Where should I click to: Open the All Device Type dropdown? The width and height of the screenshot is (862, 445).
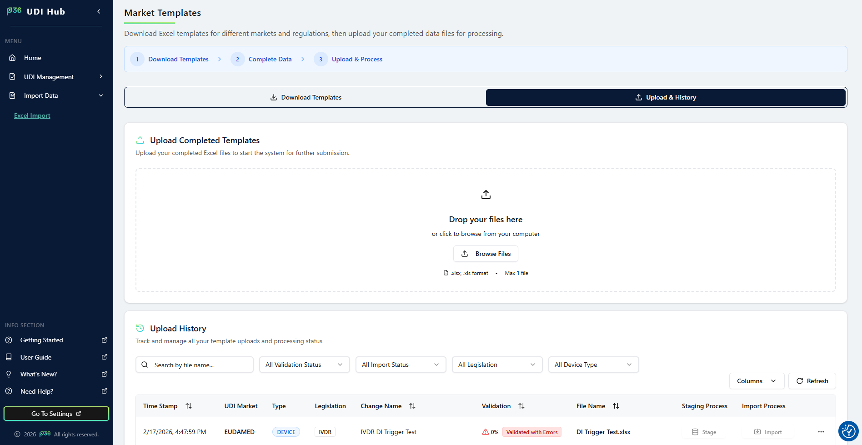(594, 365)
